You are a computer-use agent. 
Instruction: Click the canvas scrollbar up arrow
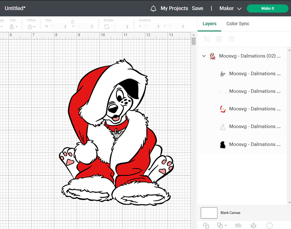(194, 35)
